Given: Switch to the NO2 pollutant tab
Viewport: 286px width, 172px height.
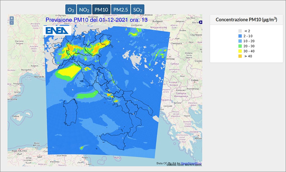Looking at the screenshot, I should point(84,9).
